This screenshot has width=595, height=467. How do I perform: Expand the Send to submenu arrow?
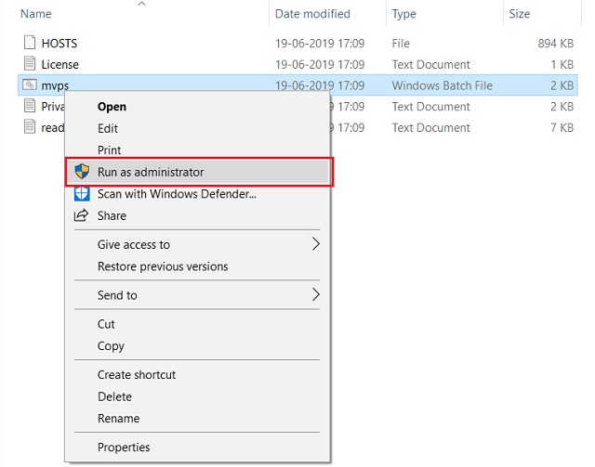(x=316, y=294)
